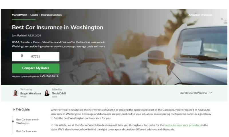The image size is (229, 137).
Task: Click the ZIP code field showing 97754
Action: click(35, 57)
